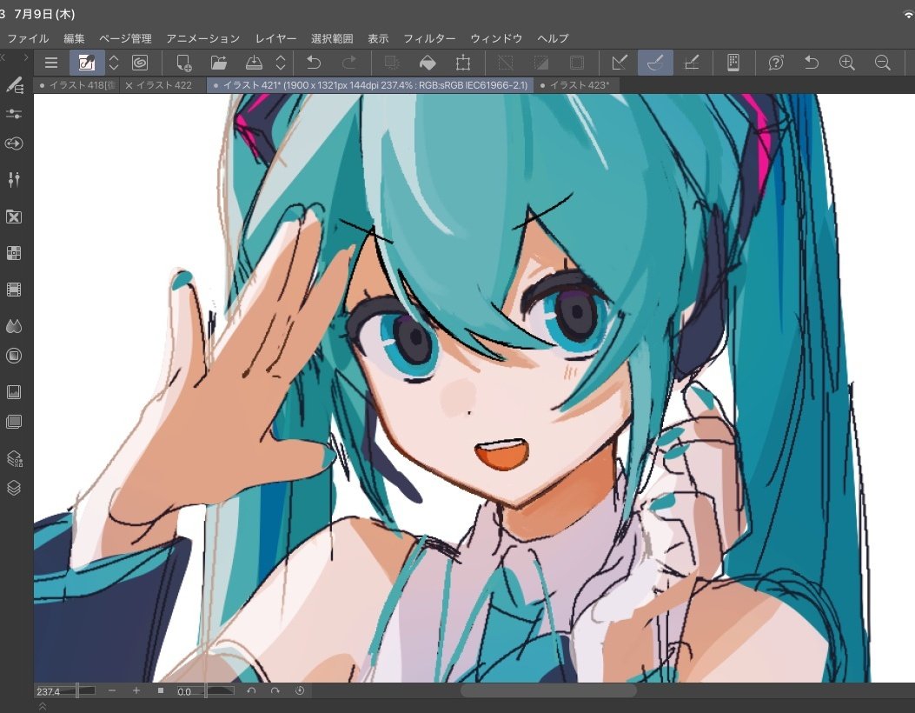Open the Layer Property palette icon

(x=14, y=459)
